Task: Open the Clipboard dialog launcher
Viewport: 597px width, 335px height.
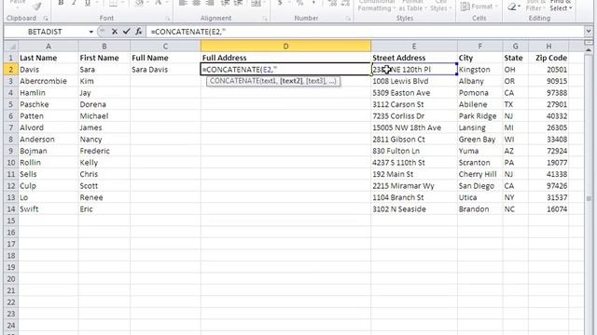Action: 46,19
